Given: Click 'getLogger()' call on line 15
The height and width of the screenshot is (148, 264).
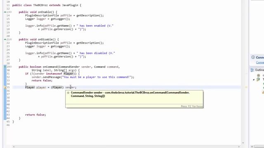Looking at the screenshot, I should click(x=59, y=19).
